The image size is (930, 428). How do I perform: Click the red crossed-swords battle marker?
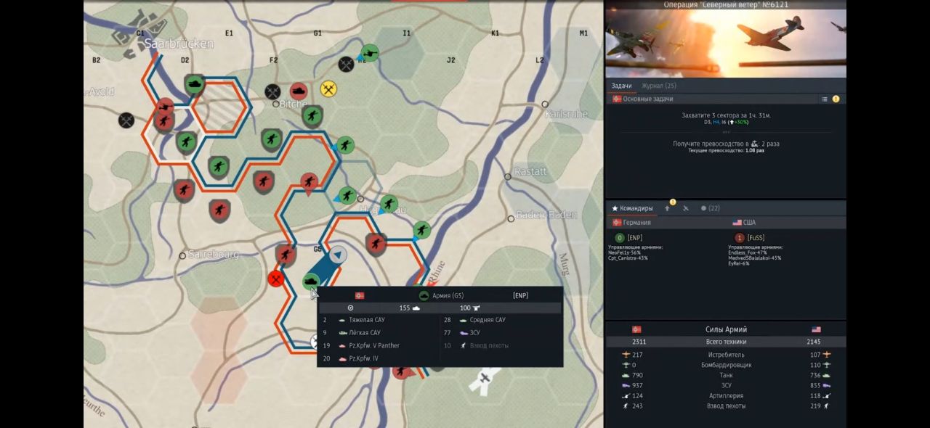pyautogui.click(x=275, y=279)
